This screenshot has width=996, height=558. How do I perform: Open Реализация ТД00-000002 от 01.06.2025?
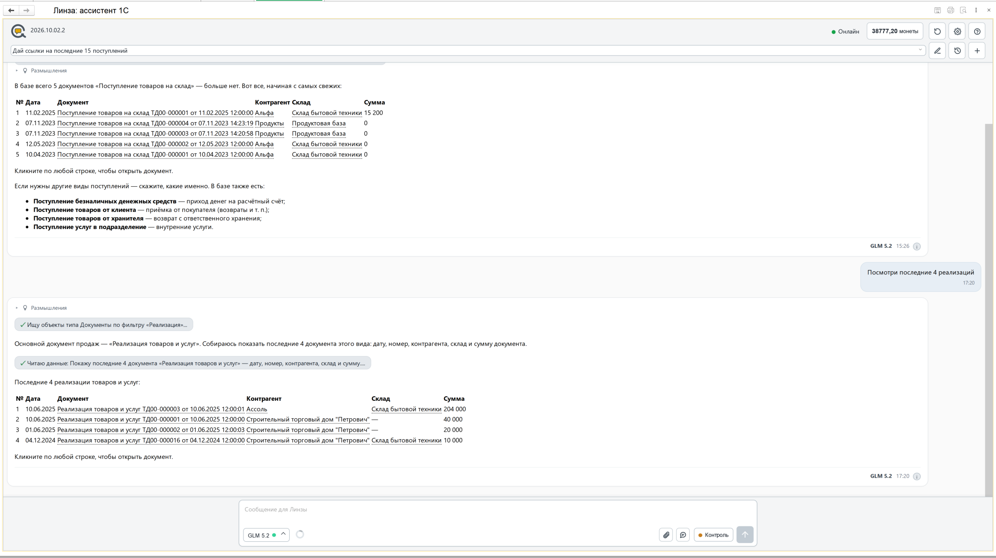click(151, 430)
